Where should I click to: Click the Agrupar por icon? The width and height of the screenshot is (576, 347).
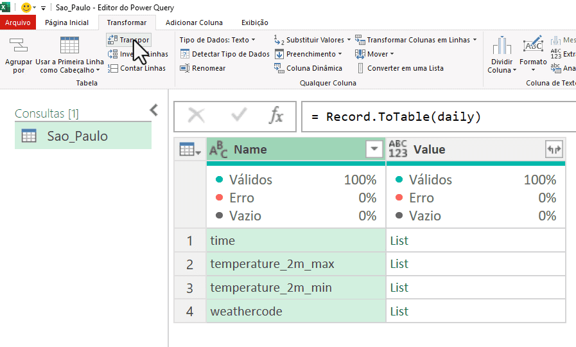coord(19,46)
